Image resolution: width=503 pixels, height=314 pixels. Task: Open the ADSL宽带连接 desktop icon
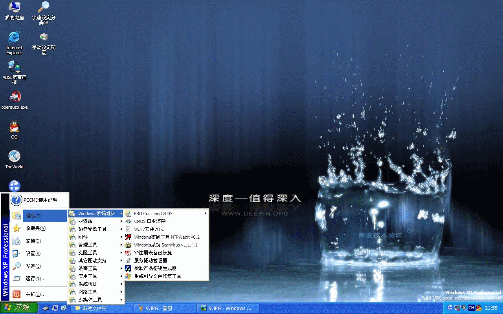15,67
